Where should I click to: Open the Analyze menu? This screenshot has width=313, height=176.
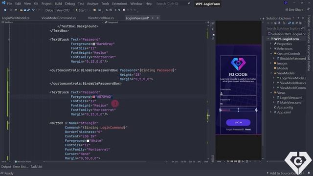pyautogui.click(x=92, y=3)
